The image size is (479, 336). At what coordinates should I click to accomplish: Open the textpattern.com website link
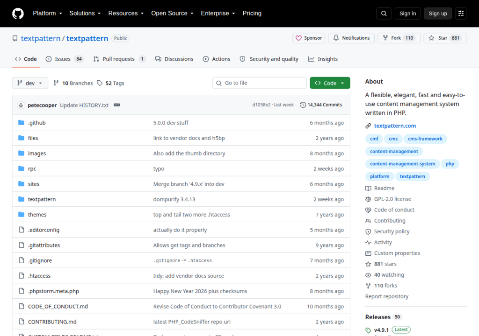point(395,126)
